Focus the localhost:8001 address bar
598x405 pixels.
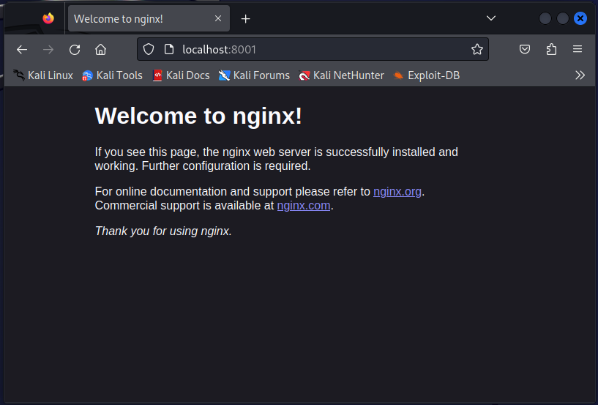pos(313,49)
